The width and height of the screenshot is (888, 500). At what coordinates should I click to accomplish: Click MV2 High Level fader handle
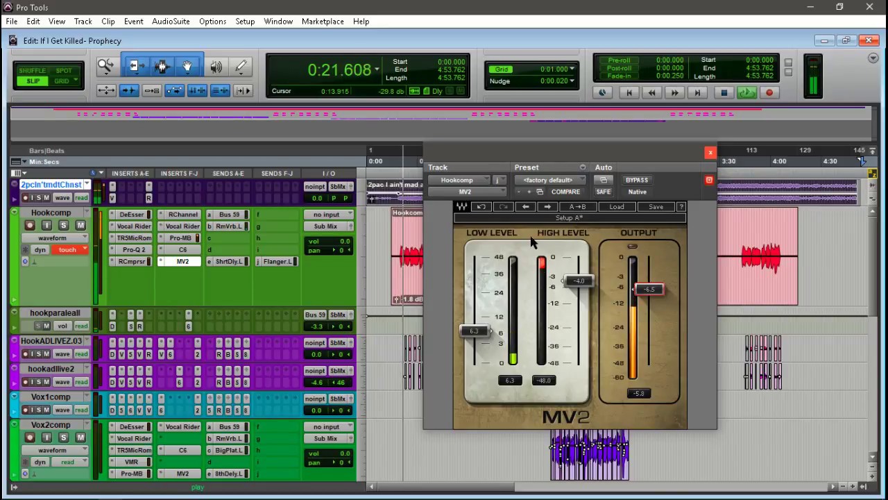pos(579,281)
